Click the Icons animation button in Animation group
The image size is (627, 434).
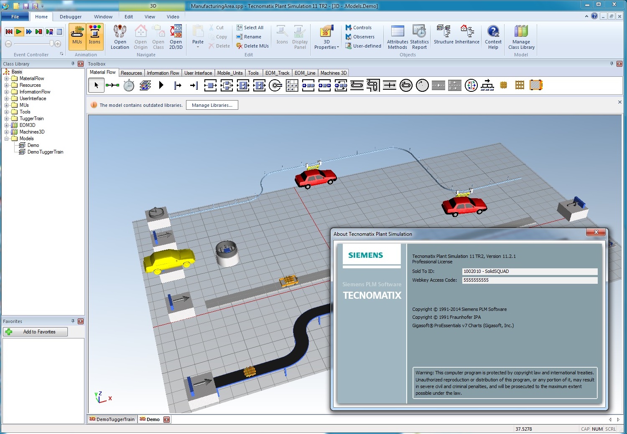coord(94,37)
